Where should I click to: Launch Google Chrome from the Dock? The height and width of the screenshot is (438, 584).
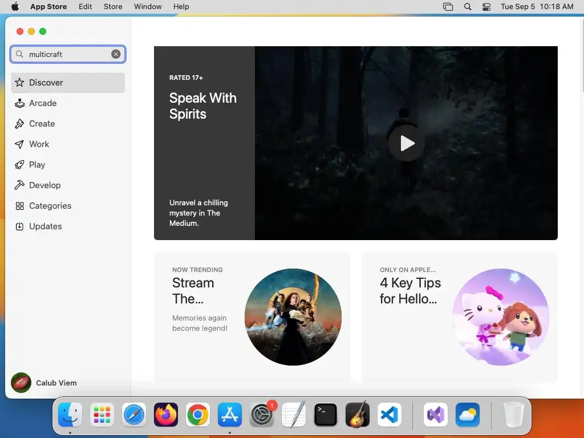(x=198, y=415)
